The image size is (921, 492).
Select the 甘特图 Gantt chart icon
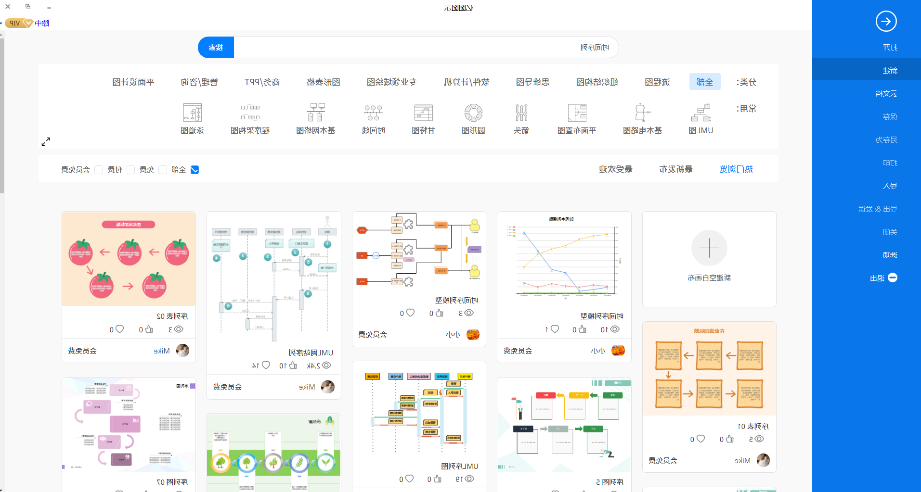tap(424, 113)
